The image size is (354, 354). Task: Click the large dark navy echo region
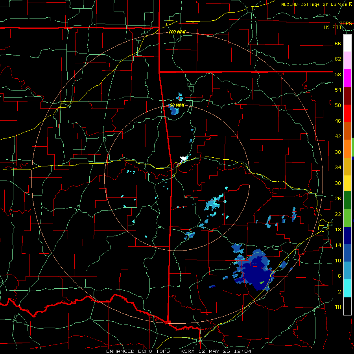click(256, 273)
